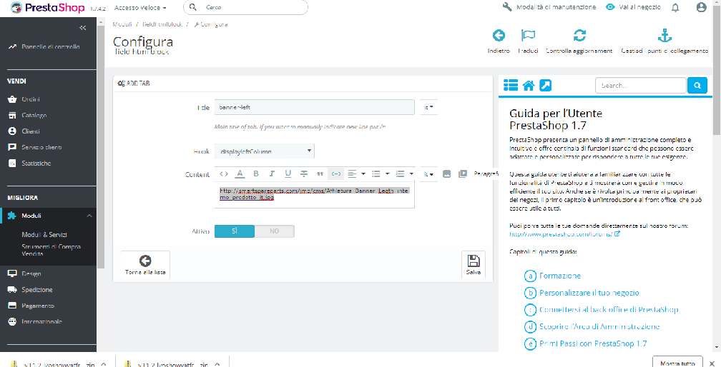The width and height of the screenshot is (721, 367).
Task: Open the user profile avatar icon
Action: [x=701, y=7]
